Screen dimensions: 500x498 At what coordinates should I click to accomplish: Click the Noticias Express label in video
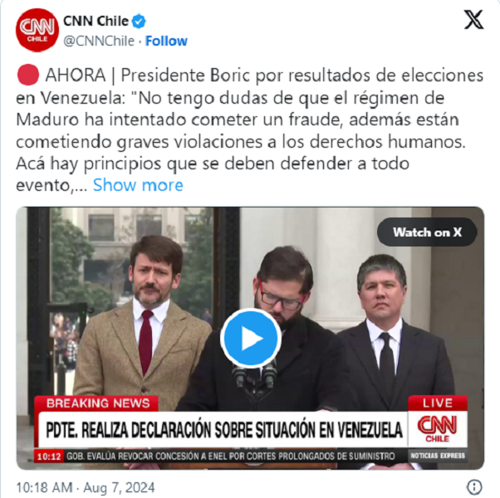click(438, 456)
